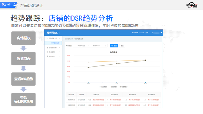Click the 店铺授权 flow step box
Image resolution: width=203 pixels, height=114 pixels.
[x=23, y=38]
